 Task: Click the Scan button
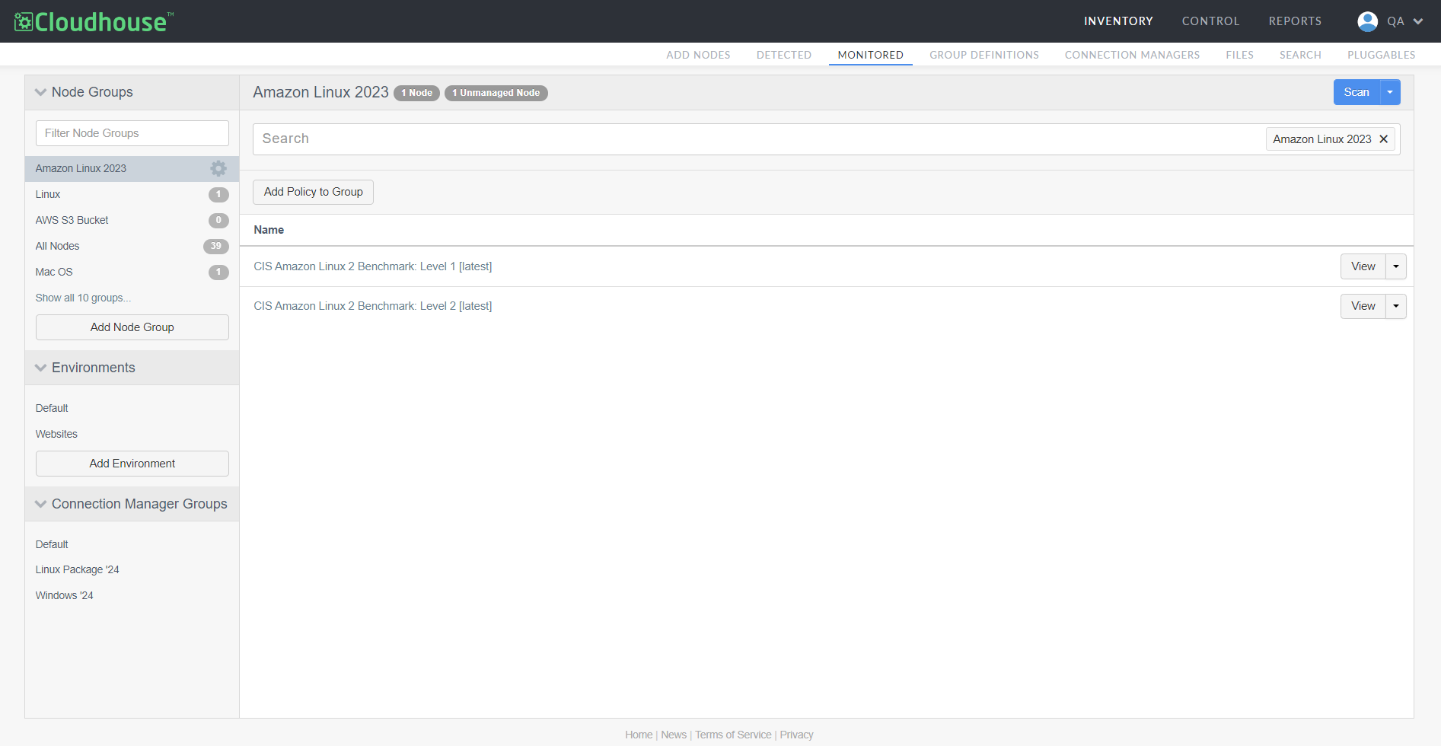(1357, 92)
